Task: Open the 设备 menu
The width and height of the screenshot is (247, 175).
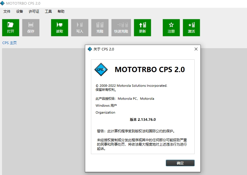Action: [x=20, y=11]
